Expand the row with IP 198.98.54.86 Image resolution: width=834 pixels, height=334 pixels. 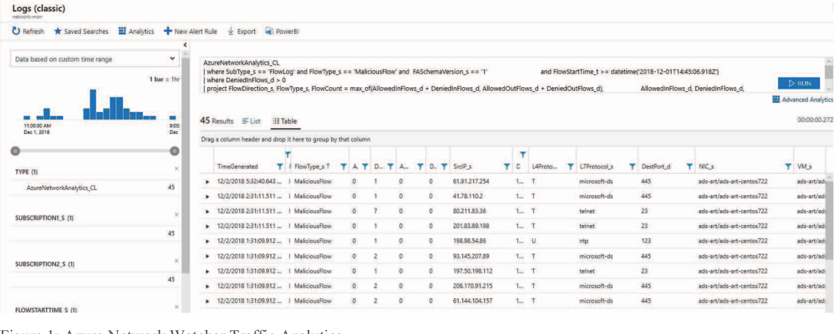(x=208, y=241)
